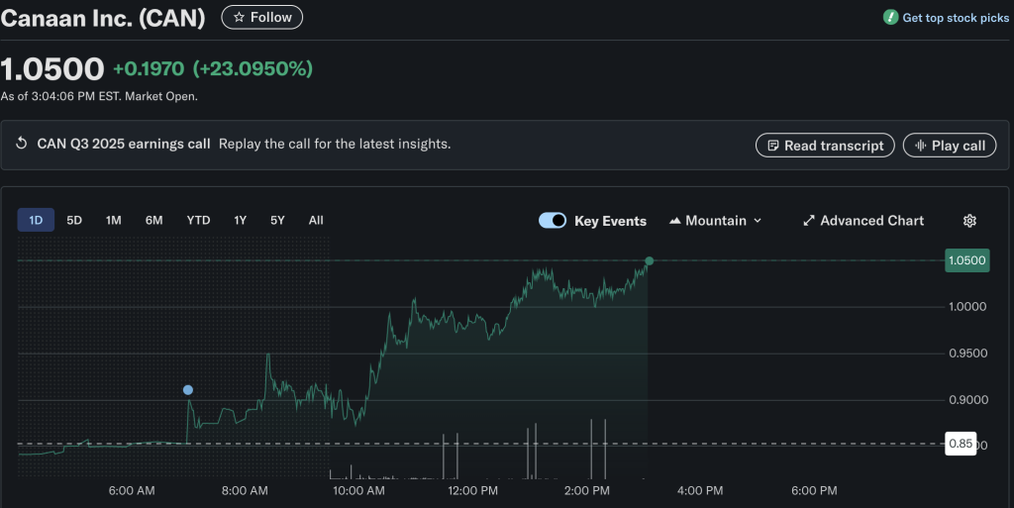The width and height of the screenshot is (1014, 508).
Task: Click the green lightning top stock picks icon
Action: coord(890,18)
